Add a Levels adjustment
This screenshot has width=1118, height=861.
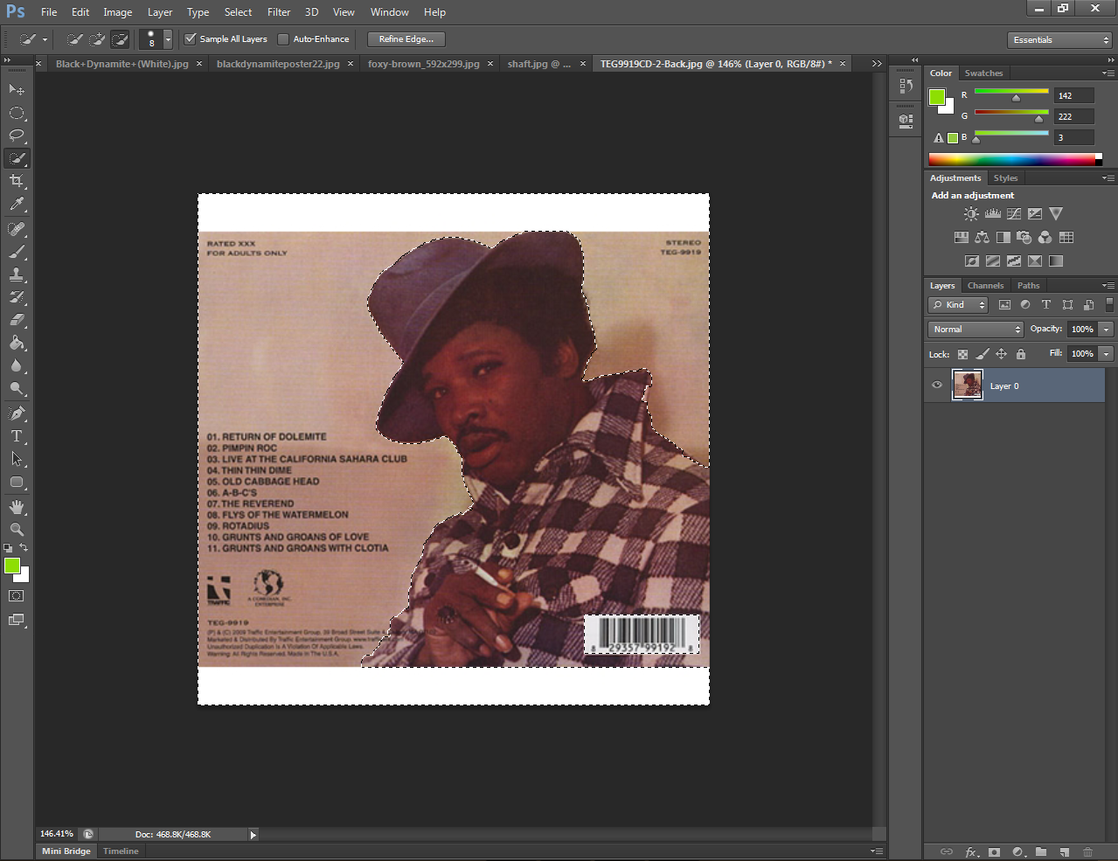click(992, 214)
